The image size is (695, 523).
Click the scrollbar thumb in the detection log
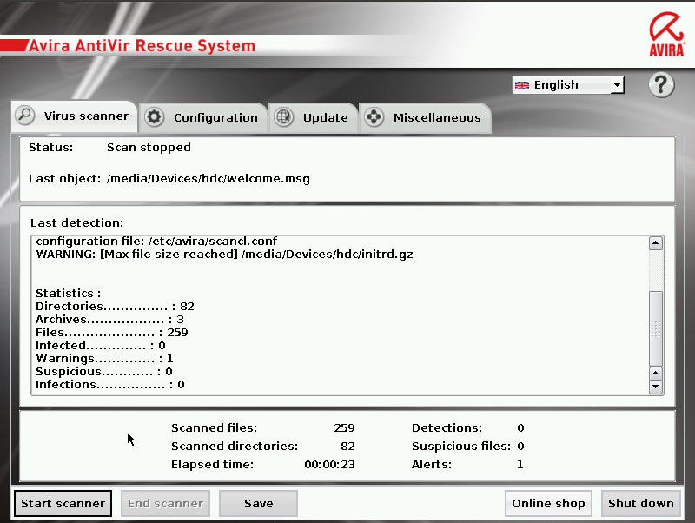tap(656, 328)
